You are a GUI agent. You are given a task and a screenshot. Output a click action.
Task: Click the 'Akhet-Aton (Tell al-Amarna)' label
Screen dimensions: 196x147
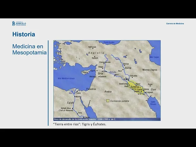(66, 109)
